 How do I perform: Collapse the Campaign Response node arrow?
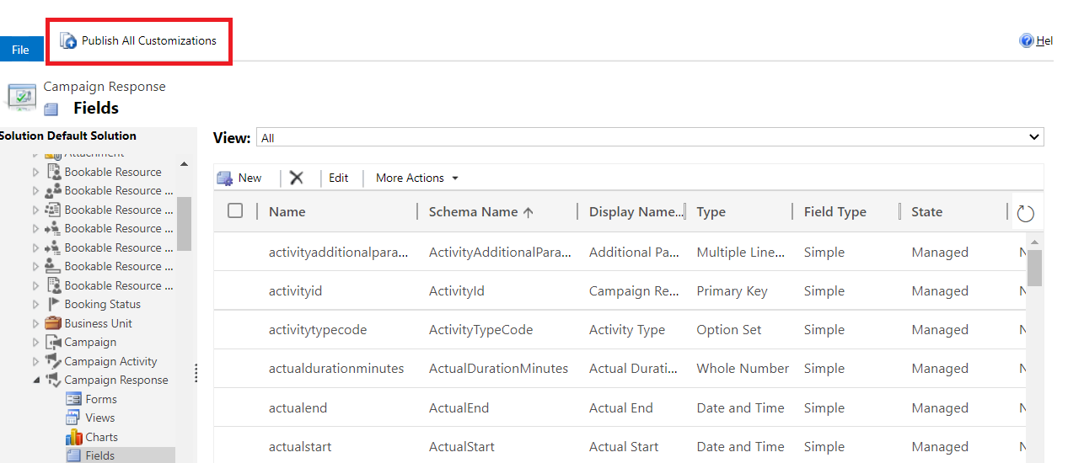(x=35, y=381)
